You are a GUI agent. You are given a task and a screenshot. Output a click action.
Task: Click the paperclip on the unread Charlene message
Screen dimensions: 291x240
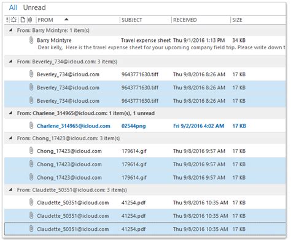(31, 126)
